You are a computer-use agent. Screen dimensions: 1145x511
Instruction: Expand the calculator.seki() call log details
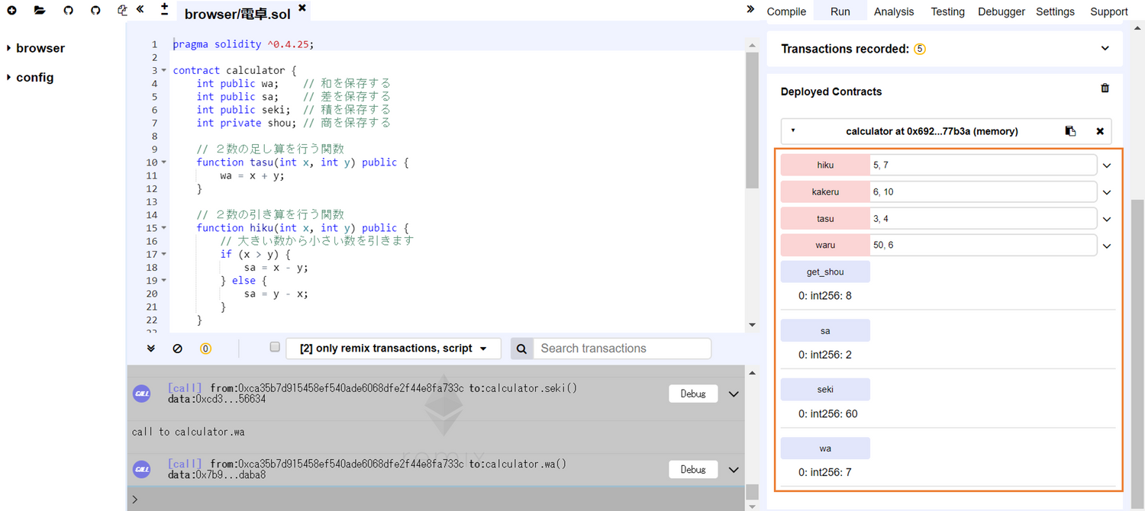pyautogui.click(x=734, y=394)
